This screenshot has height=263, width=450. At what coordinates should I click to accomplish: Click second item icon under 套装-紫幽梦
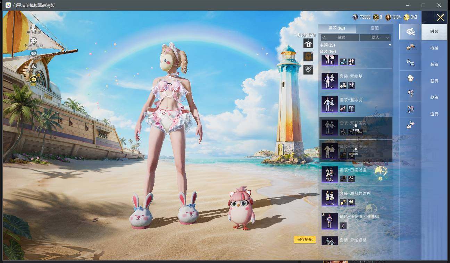pyautogui.click(x=351, y=85)
